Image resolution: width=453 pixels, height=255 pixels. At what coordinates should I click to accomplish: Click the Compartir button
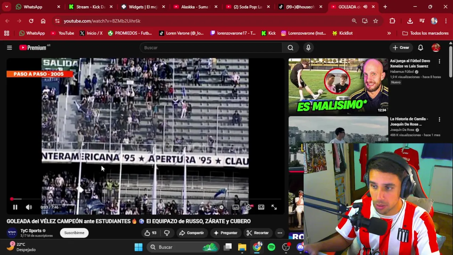pyautogui.click(x=191, y=233)
